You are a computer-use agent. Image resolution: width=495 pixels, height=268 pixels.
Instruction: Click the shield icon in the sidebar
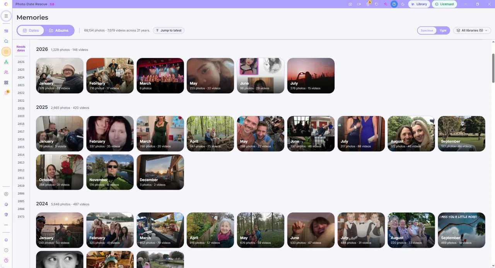point(6,215)
